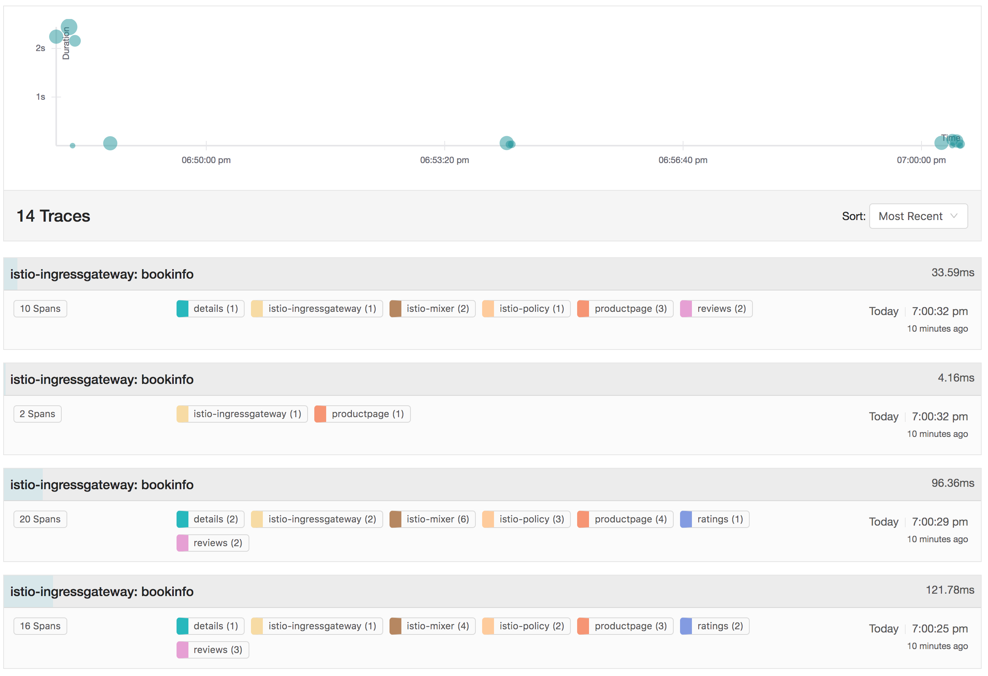988x676 pixels.
Task: Click the 10 Spans badge
Action: (x=40, y=309)
